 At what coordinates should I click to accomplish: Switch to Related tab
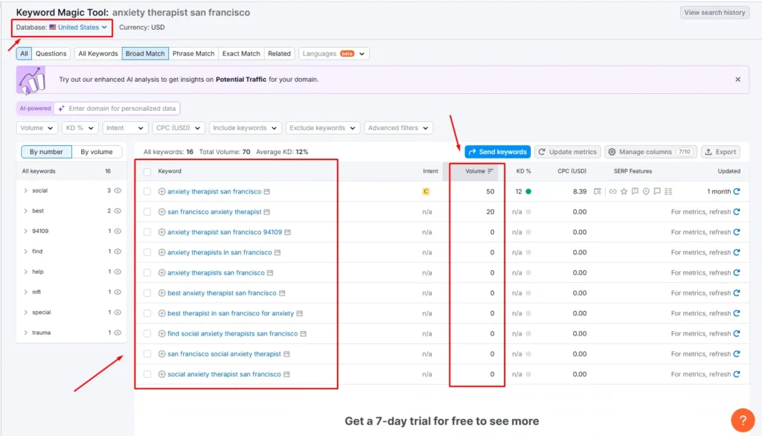tap(280, 54)
